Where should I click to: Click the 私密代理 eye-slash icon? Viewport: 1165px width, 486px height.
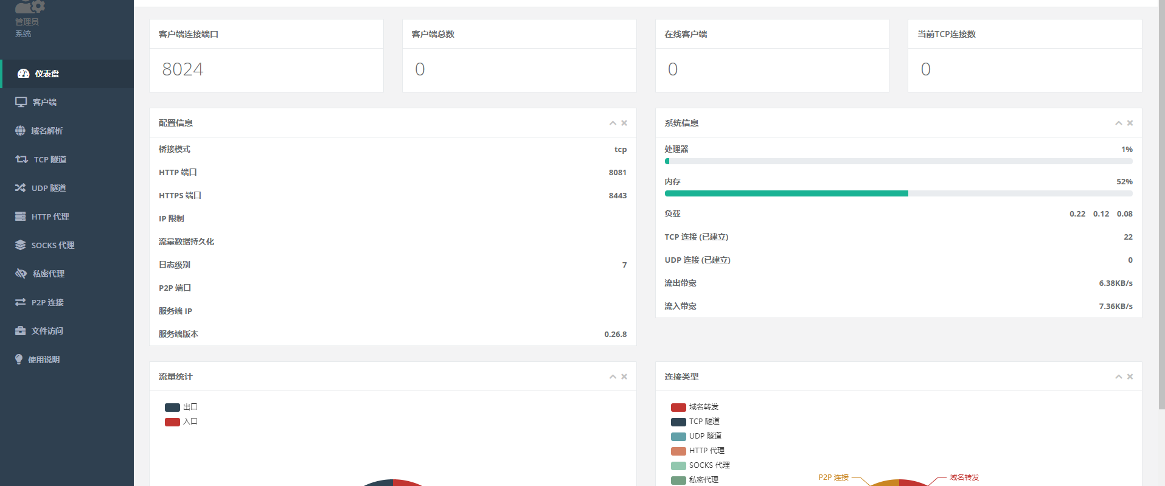[x=21, y=274]
